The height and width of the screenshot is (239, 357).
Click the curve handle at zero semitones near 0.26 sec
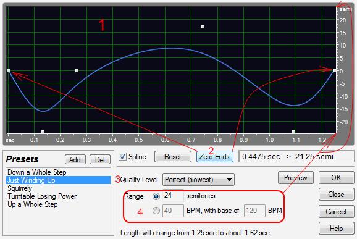coord(77,71)
